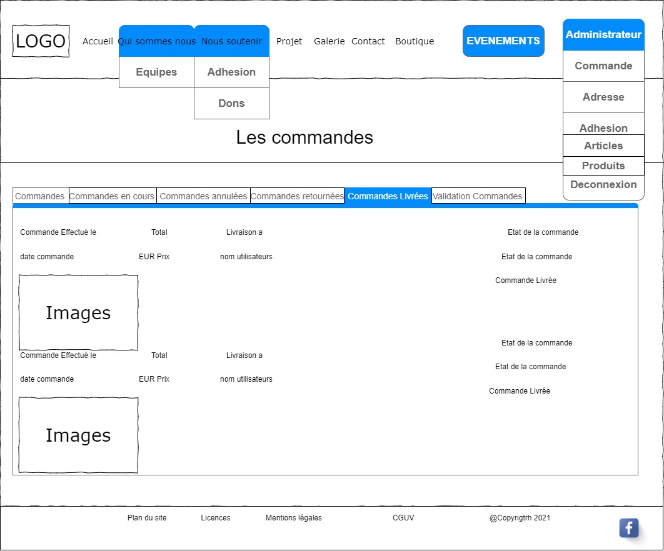This screenshot has height=551, width=664.
Task: Click the LOGO image in header
Action: coord(41,41)
